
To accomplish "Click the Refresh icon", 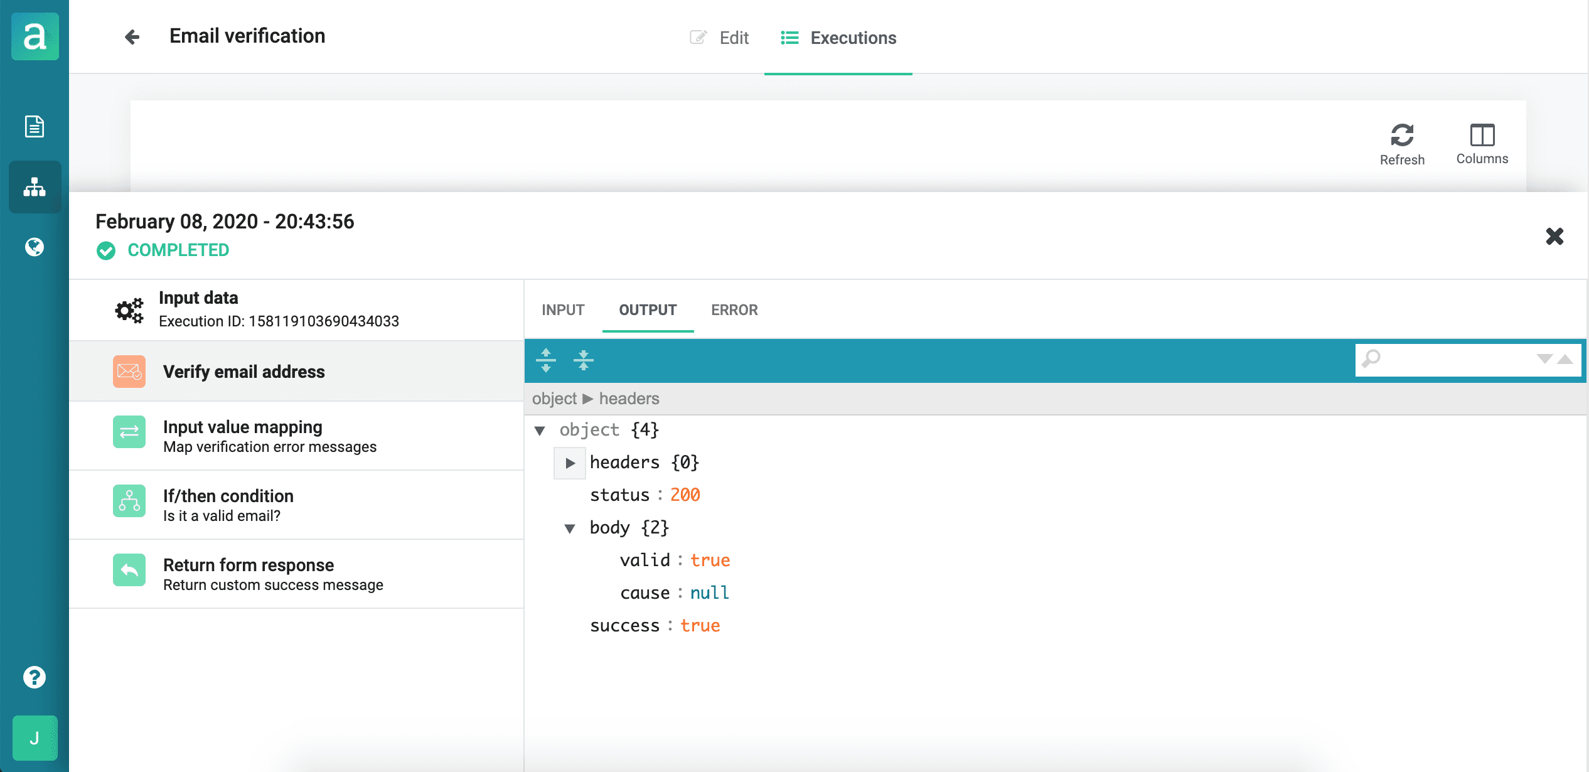I will (x=1402, y=135).
